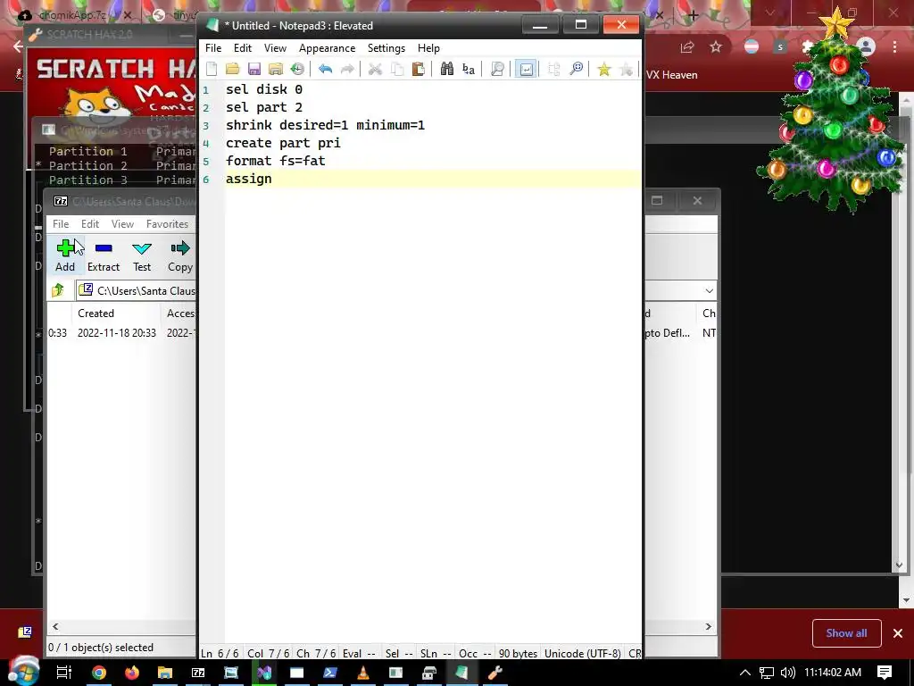Click the Test button in 7-Zip
The width and height of the screenshot is (914, 686).
point(142,255)
